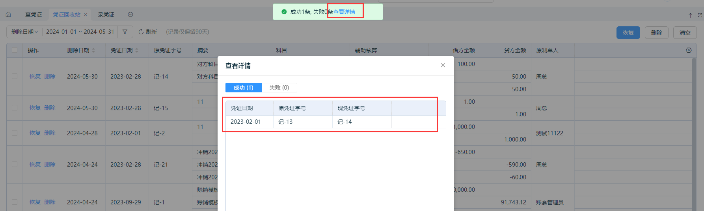Click the upward arrow icon at top right
This screenshot has height=211, width=704.
point(691,15)
